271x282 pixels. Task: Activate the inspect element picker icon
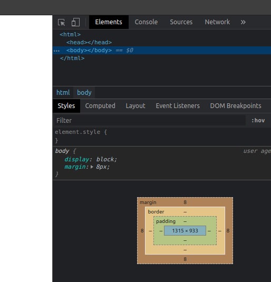point(62,22)
